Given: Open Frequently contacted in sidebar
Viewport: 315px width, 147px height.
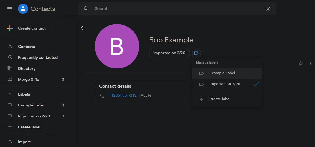Looking at the screenshot, I should click(x=38, y=58).
